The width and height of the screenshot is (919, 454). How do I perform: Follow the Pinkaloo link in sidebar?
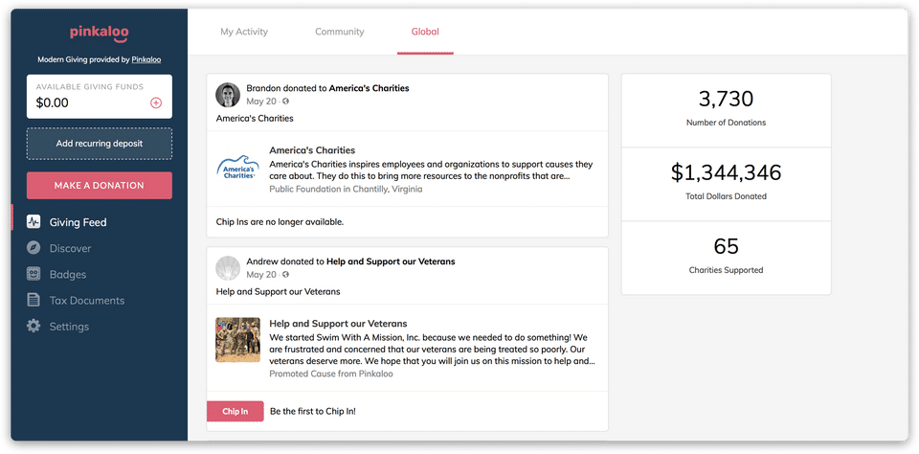(x=146, y=59)
